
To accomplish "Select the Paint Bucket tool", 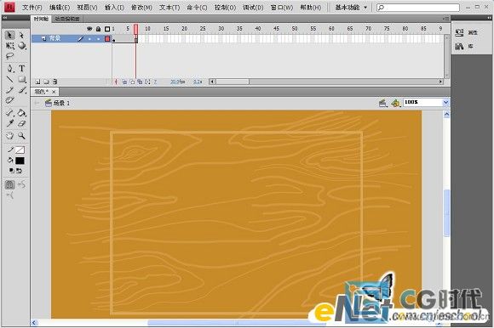I will [21, 113].
